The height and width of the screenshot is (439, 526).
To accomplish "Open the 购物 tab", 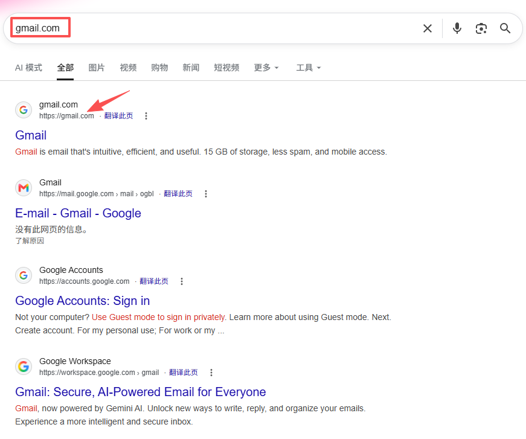I will [x=159, y=68].
